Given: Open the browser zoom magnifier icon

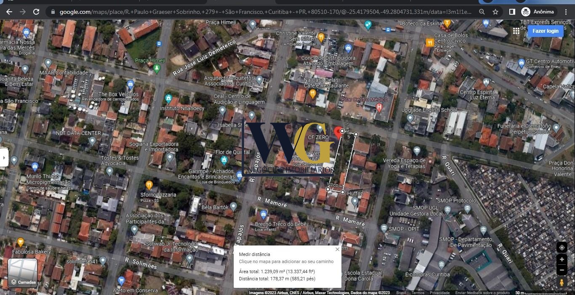Looking at the screenshot, I should tap(482, 12).
